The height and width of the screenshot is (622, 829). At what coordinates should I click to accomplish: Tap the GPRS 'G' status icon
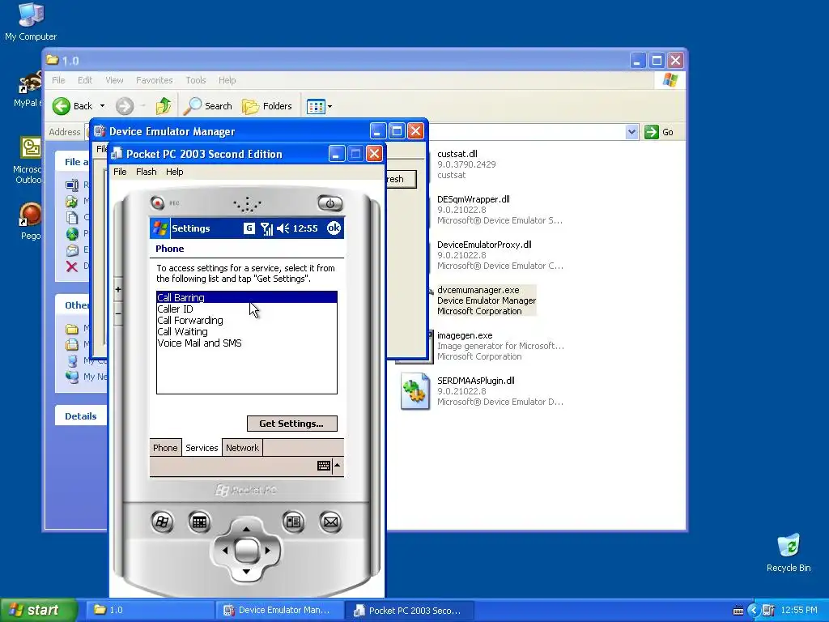pos(249,228)
